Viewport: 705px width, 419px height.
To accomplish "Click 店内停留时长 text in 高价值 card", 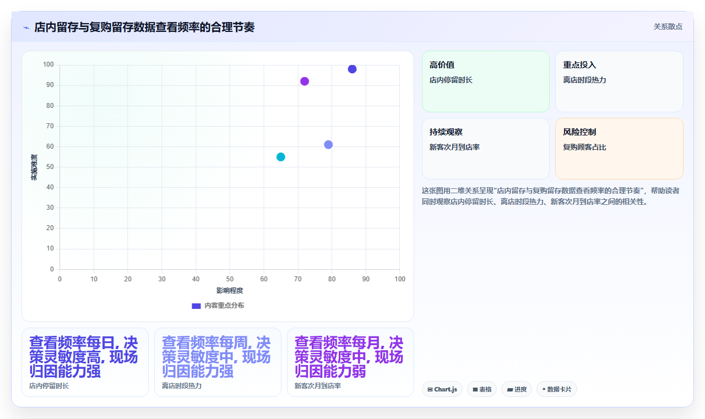I will click(x=451, y=80).
